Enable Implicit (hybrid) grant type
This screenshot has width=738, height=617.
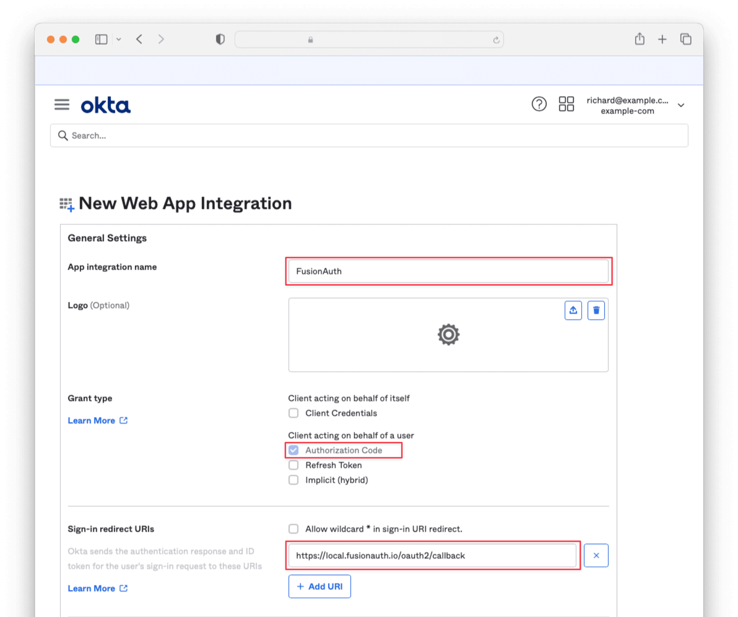pyautogui.click(x=294, y=480)
